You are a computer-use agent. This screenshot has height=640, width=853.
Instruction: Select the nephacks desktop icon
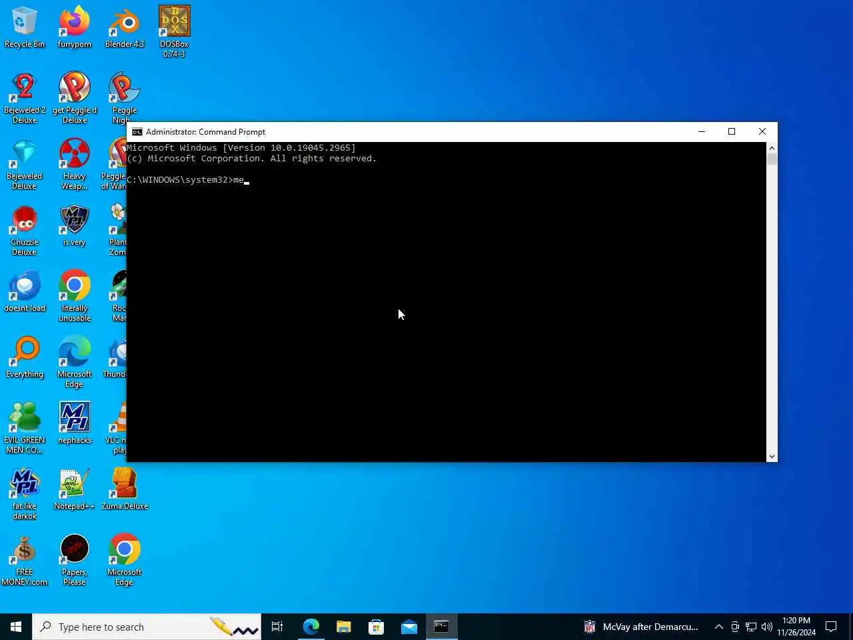point(75,423)
